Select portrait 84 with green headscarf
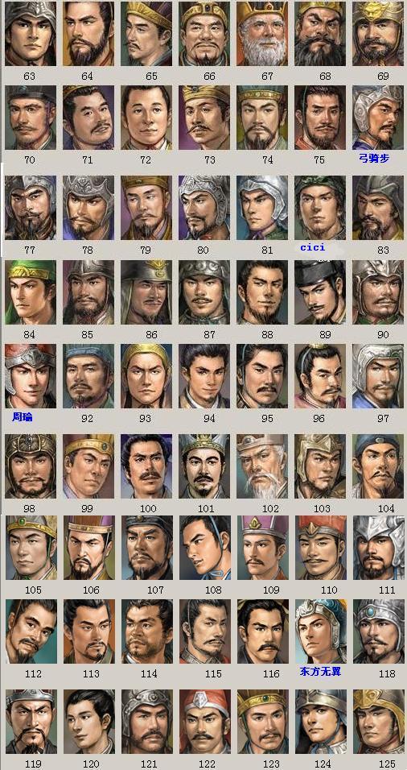Viewport: 407px width, 770px height. 31,292
